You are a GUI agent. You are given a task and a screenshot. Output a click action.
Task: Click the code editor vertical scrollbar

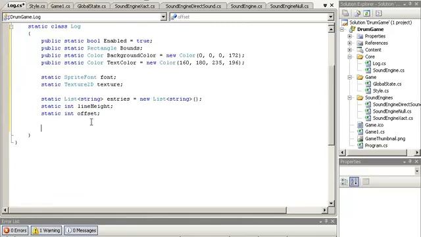332,105
